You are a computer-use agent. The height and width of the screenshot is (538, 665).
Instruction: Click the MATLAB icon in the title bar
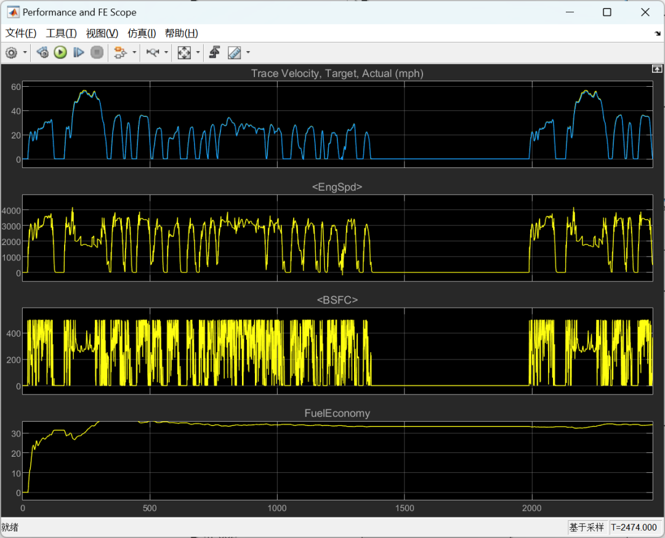click(13, 12)
